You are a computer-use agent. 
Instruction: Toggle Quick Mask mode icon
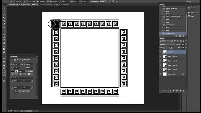[x=4, y=78]
